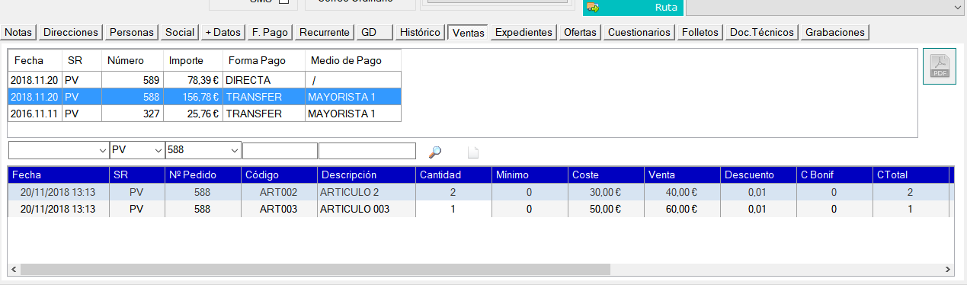Click the blank document icon beside the magnifier

473,152
